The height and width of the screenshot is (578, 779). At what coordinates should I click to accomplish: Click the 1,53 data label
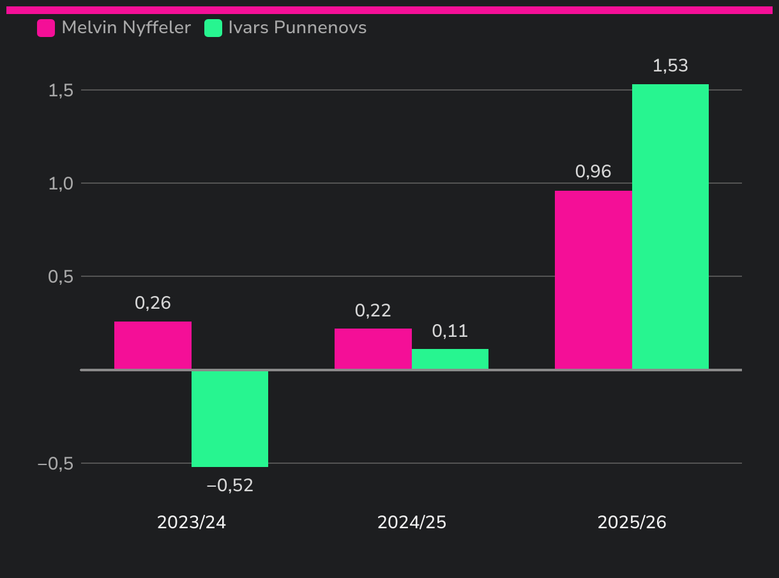670,66
